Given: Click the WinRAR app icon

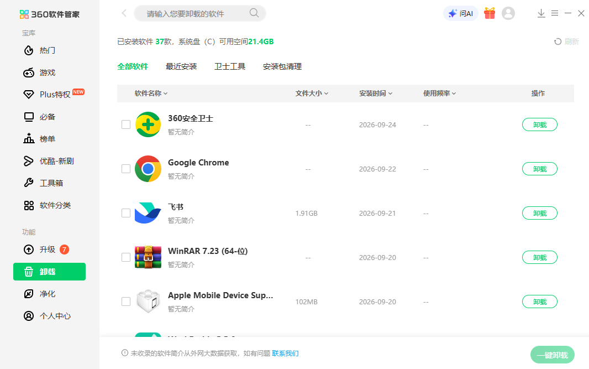Looking at the screenshot, I should (148, 257).
